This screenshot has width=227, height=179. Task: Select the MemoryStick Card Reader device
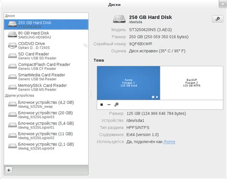[x=46, y=87]
